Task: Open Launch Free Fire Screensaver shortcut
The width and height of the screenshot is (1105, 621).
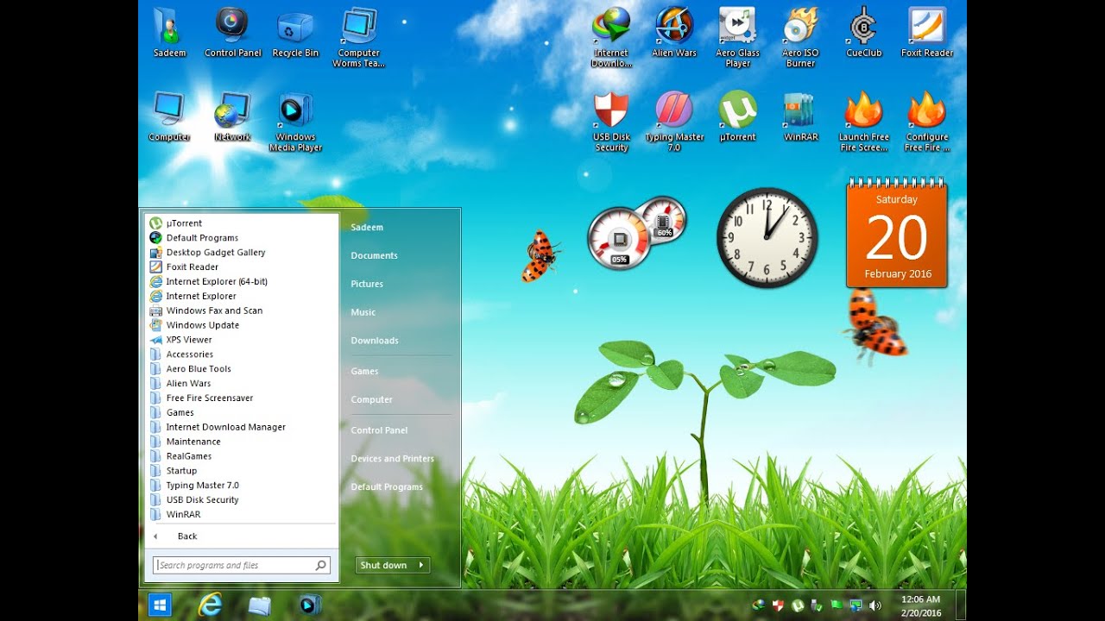Action: coord(863,122)
